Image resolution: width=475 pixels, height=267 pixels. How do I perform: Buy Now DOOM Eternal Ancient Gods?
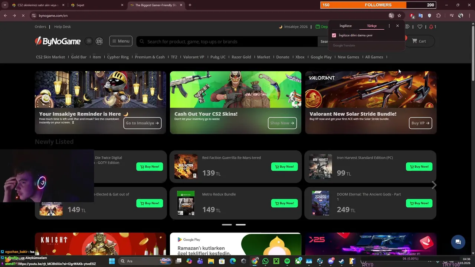point(419,203)
